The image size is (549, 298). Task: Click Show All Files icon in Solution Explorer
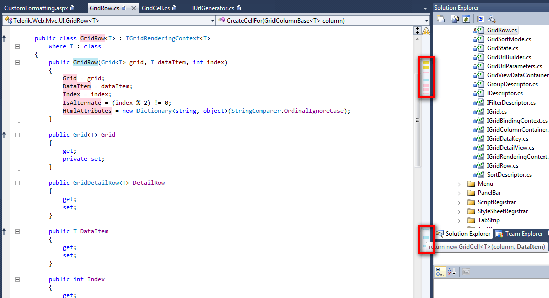(x=455, y=19)
